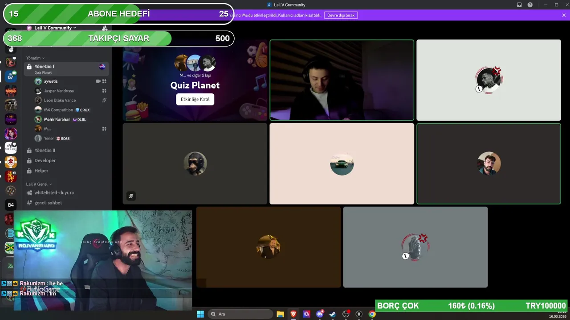Click the camera icon next to aywetis
This screenshot has width=570, height=320.
98,81
